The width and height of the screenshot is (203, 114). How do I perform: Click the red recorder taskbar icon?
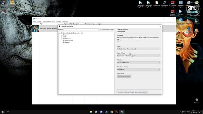click(117, 112)
